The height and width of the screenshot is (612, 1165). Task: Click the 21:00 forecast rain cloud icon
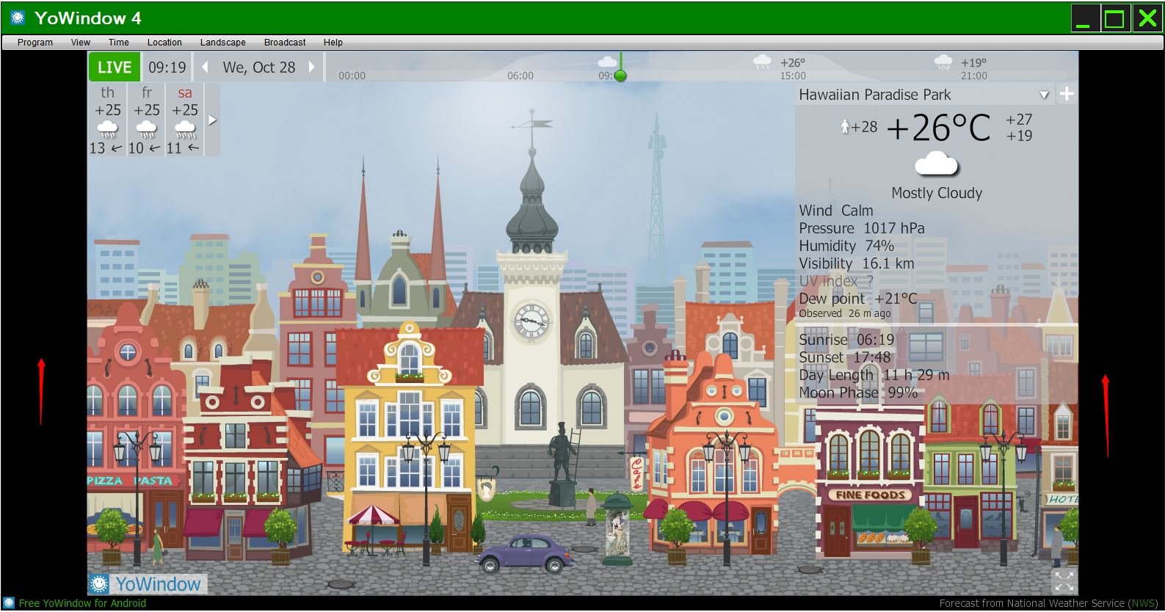[943, 62]
